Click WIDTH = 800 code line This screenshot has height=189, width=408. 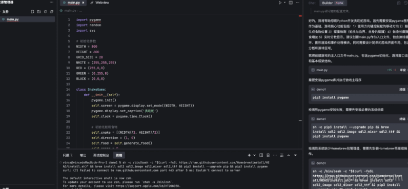tap(87, 47)
